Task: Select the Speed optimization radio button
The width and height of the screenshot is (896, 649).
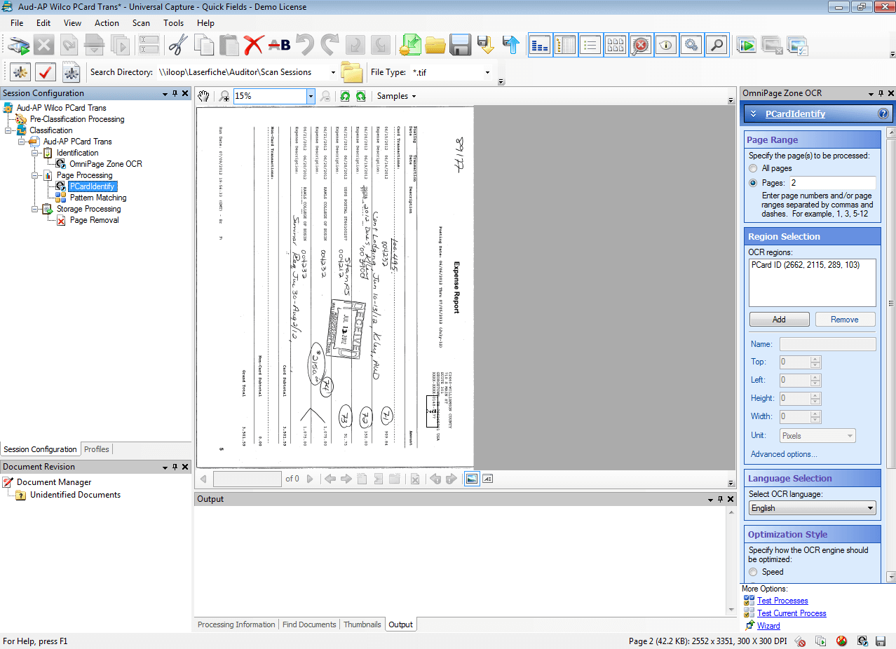Action: coord(754,572)
